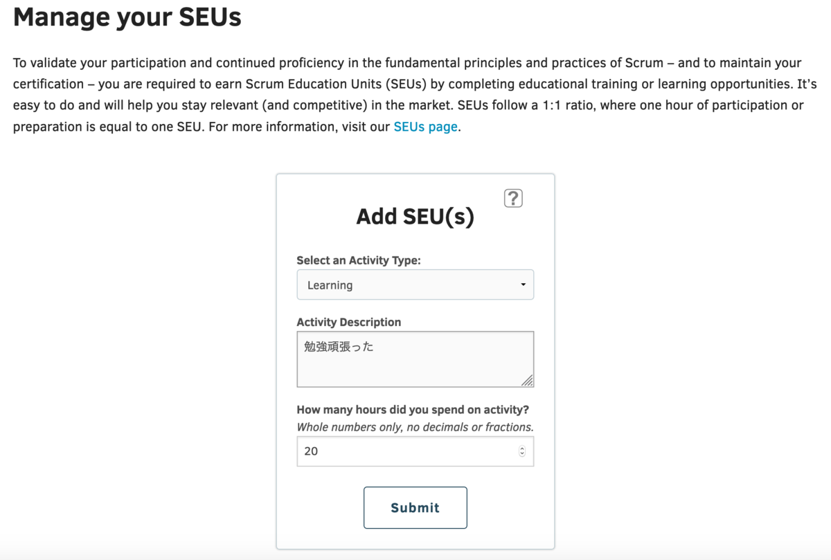Open the question mark help icon

tap(513, 199)
